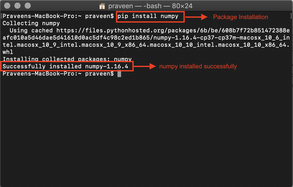Click the arrow pointing to Package Installation
This screenshot has height=187, width=293.
pos(196,17)
